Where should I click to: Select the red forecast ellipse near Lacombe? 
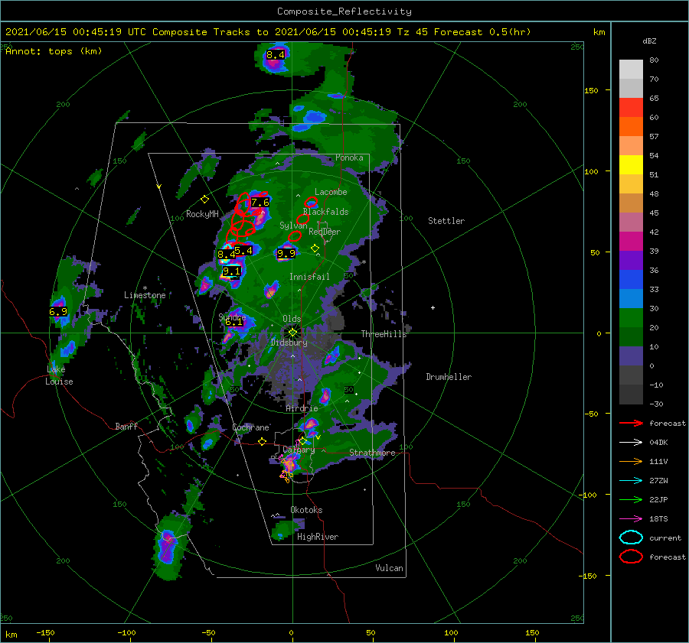click(x=311, y=203)
